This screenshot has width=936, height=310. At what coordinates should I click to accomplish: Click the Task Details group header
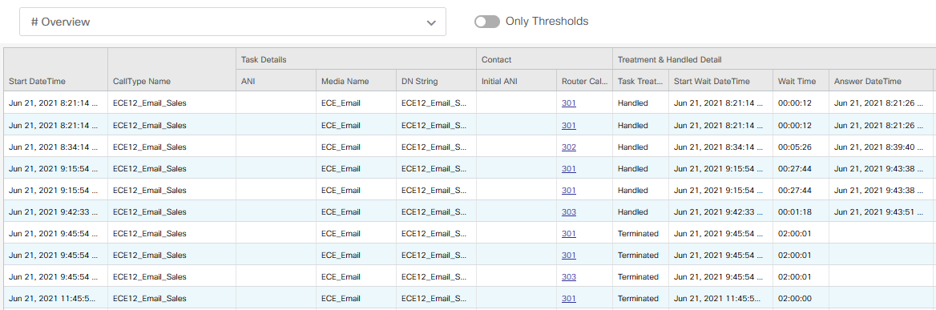[356, 59]
